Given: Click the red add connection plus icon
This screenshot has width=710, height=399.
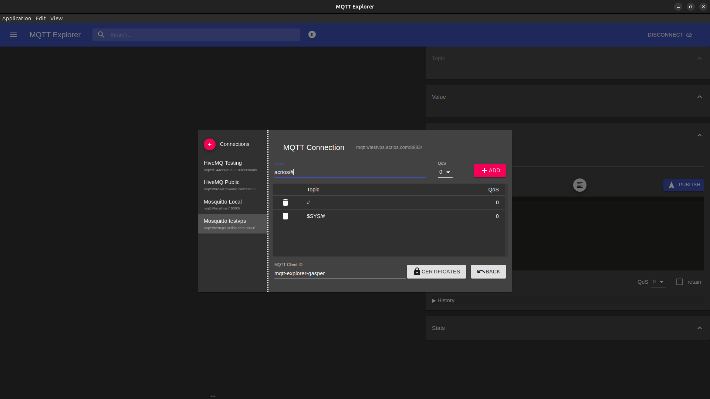Looking at the screenshot, I should (x=210, y=144).
